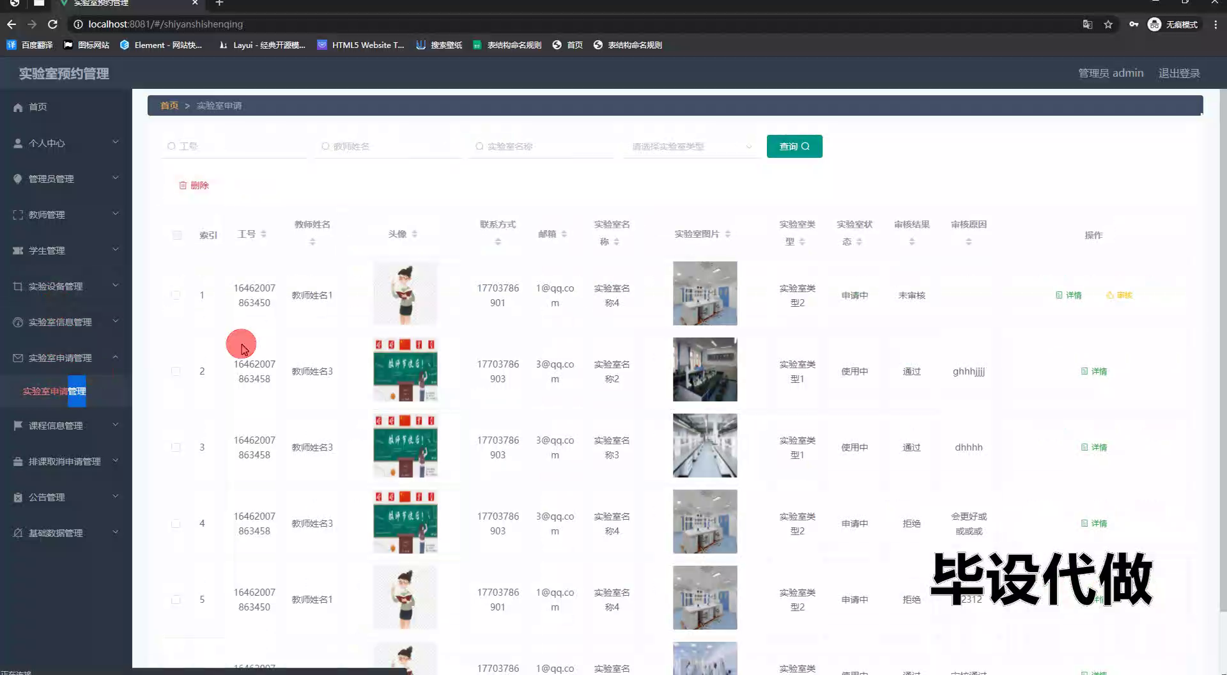Expand the 实验室信息管理 sidebar menu
Viewport: 1227px width, 675px height.
tap(66, 322)
